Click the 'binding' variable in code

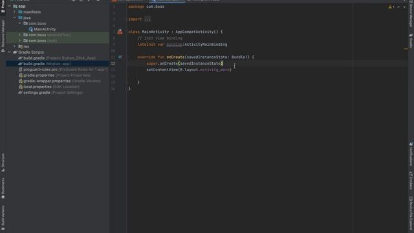tap(174, 45)
